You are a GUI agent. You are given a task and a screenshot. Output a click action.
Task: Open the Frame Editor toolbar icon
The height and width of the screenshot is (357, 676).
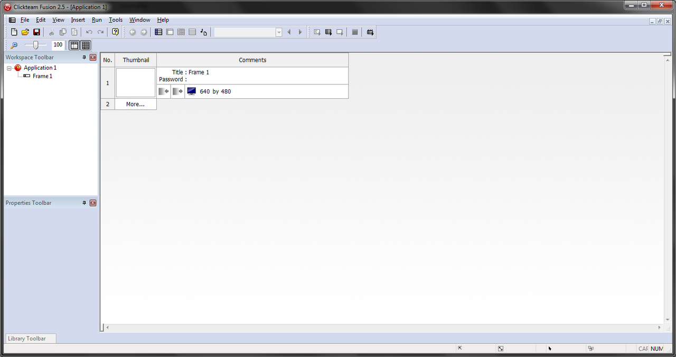tap(170, 32)
